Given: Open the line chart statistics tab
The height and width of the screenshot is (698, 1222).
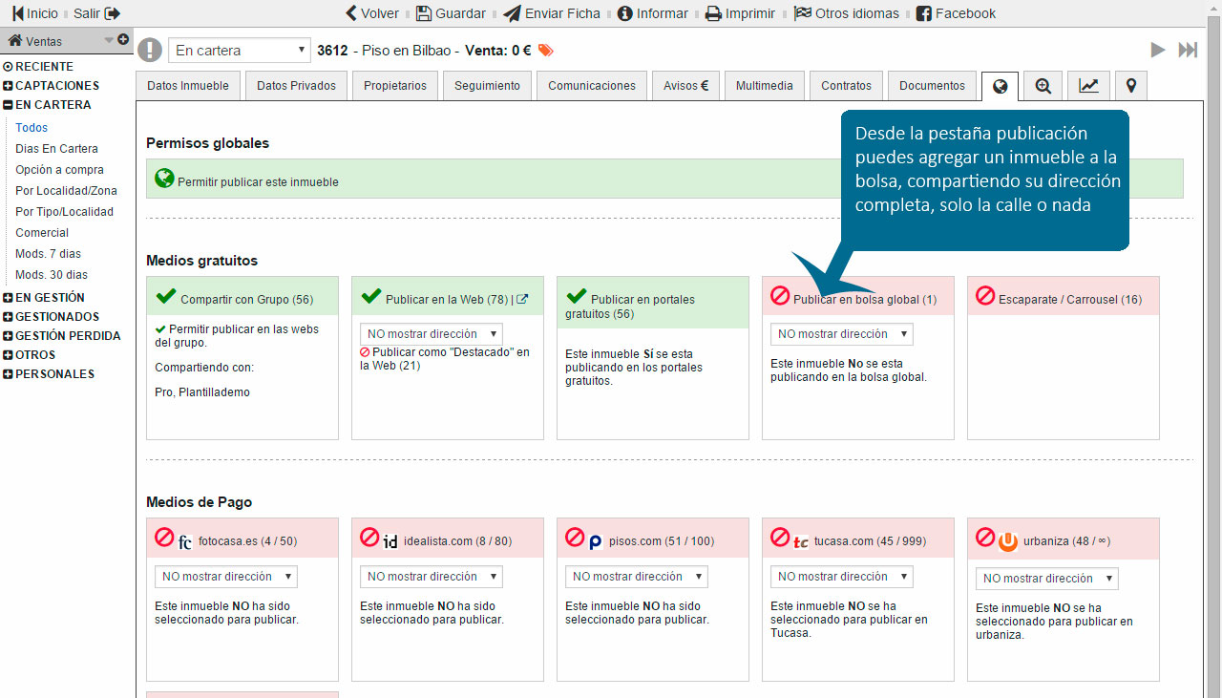Looking at the screenshot, I should pyautogui.click(x=1088, y=86).
